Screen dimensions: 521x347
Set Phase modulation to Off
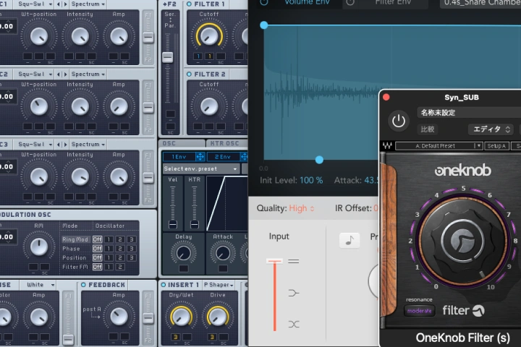point(97,249)
